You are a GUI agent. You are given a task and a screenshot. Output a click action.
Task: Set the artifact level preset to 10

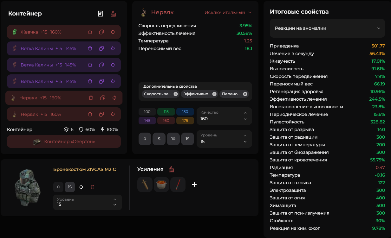click(x=173, y=139)
